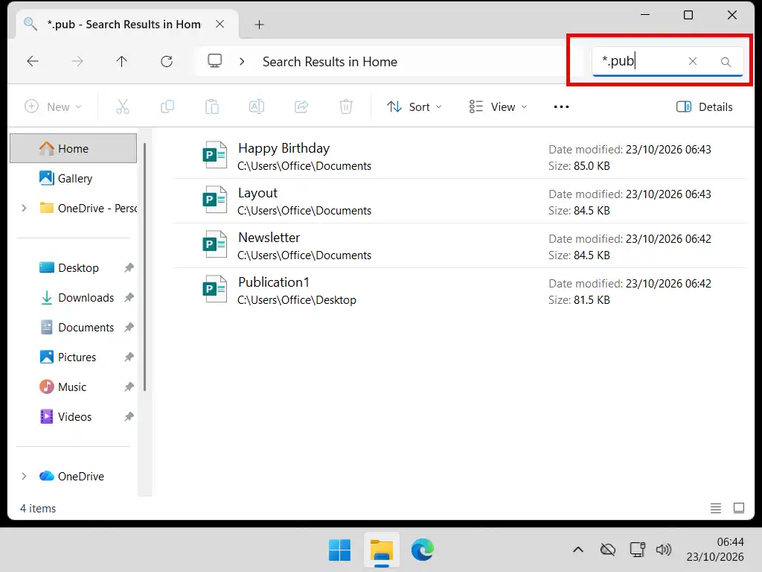Open the Windows Start menu
The image size is (762, 572).
[x=339, y=550]
